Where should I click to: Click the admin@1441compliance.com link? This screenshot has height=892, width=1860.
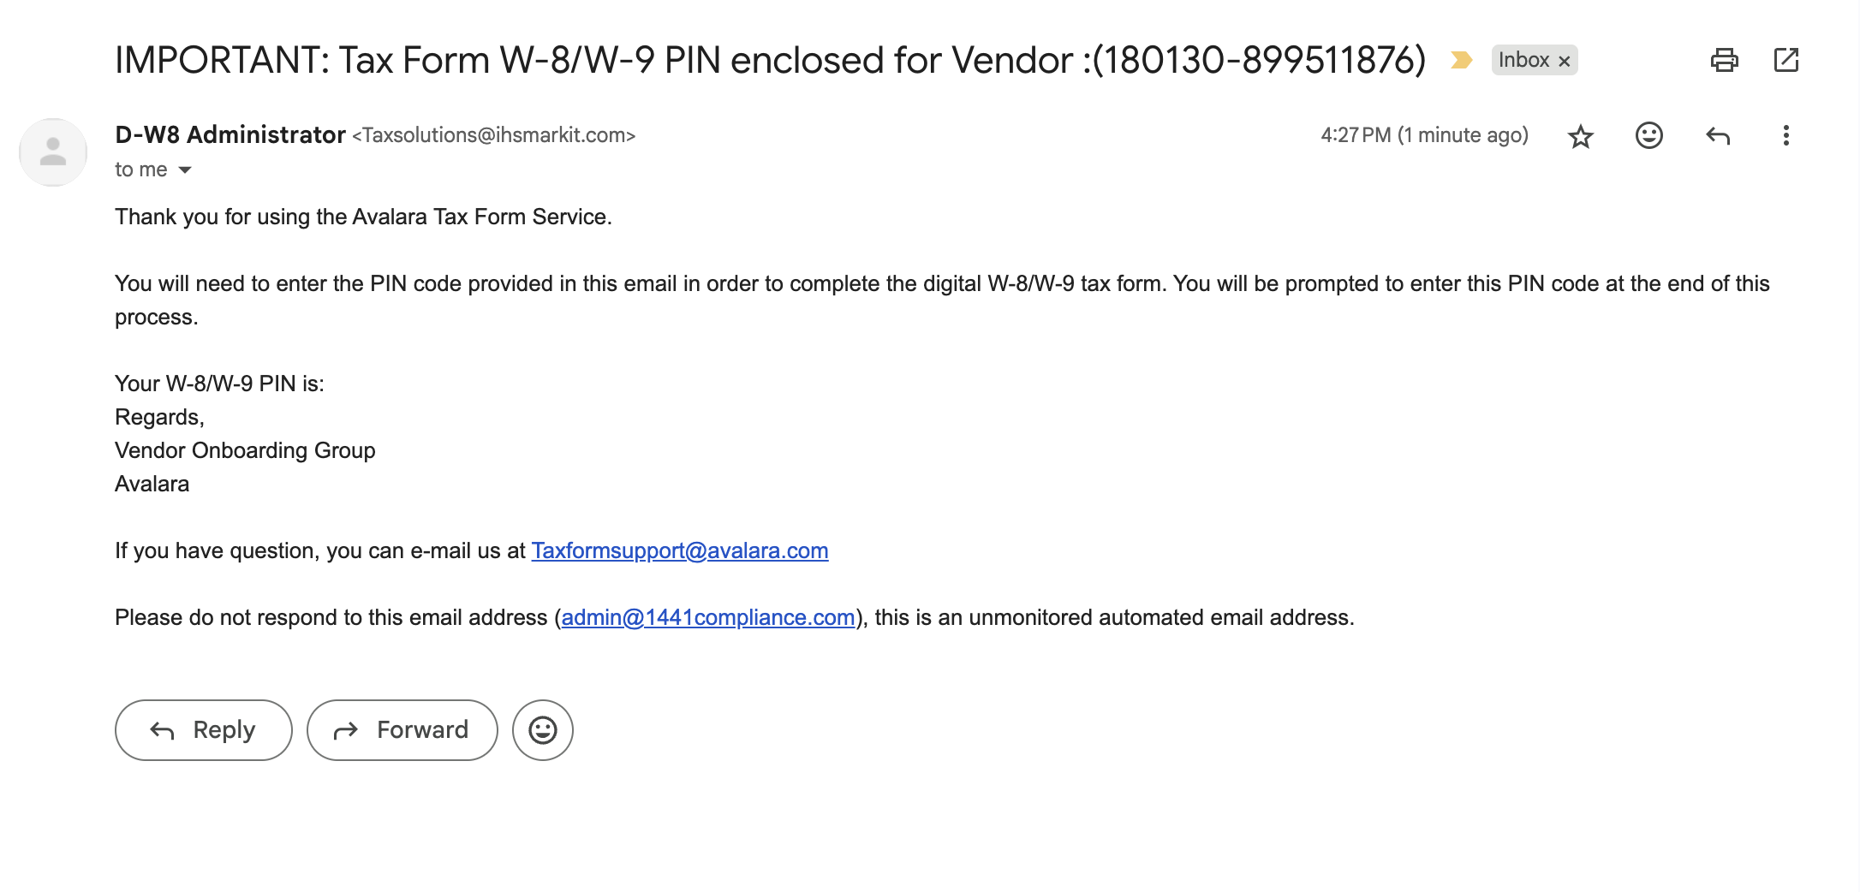coord(708,617)
